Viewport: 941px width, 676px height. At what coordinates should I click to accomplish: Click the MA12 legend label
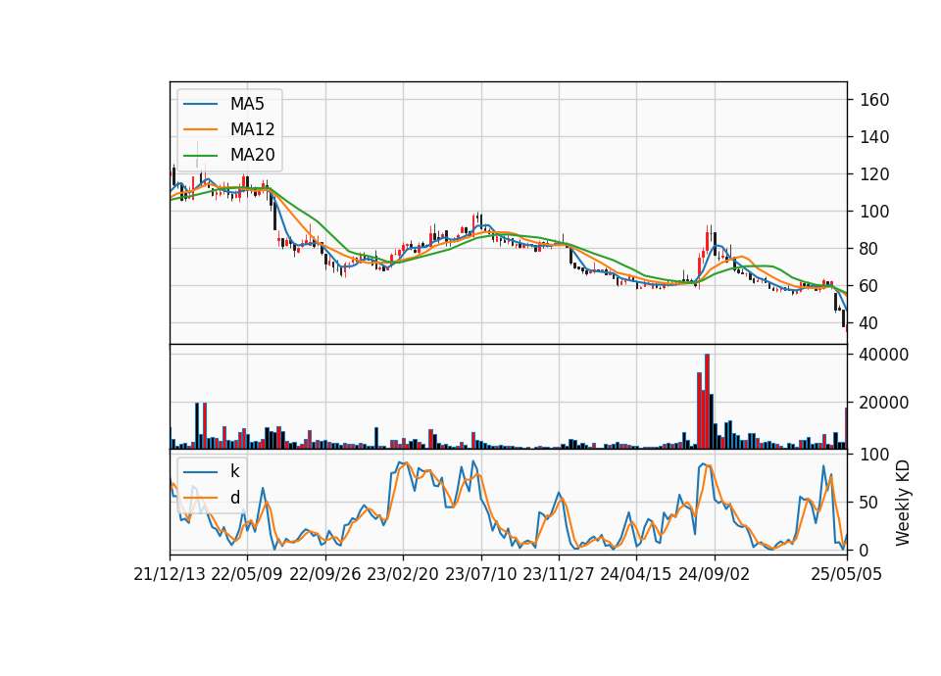[x=252, y=129]
